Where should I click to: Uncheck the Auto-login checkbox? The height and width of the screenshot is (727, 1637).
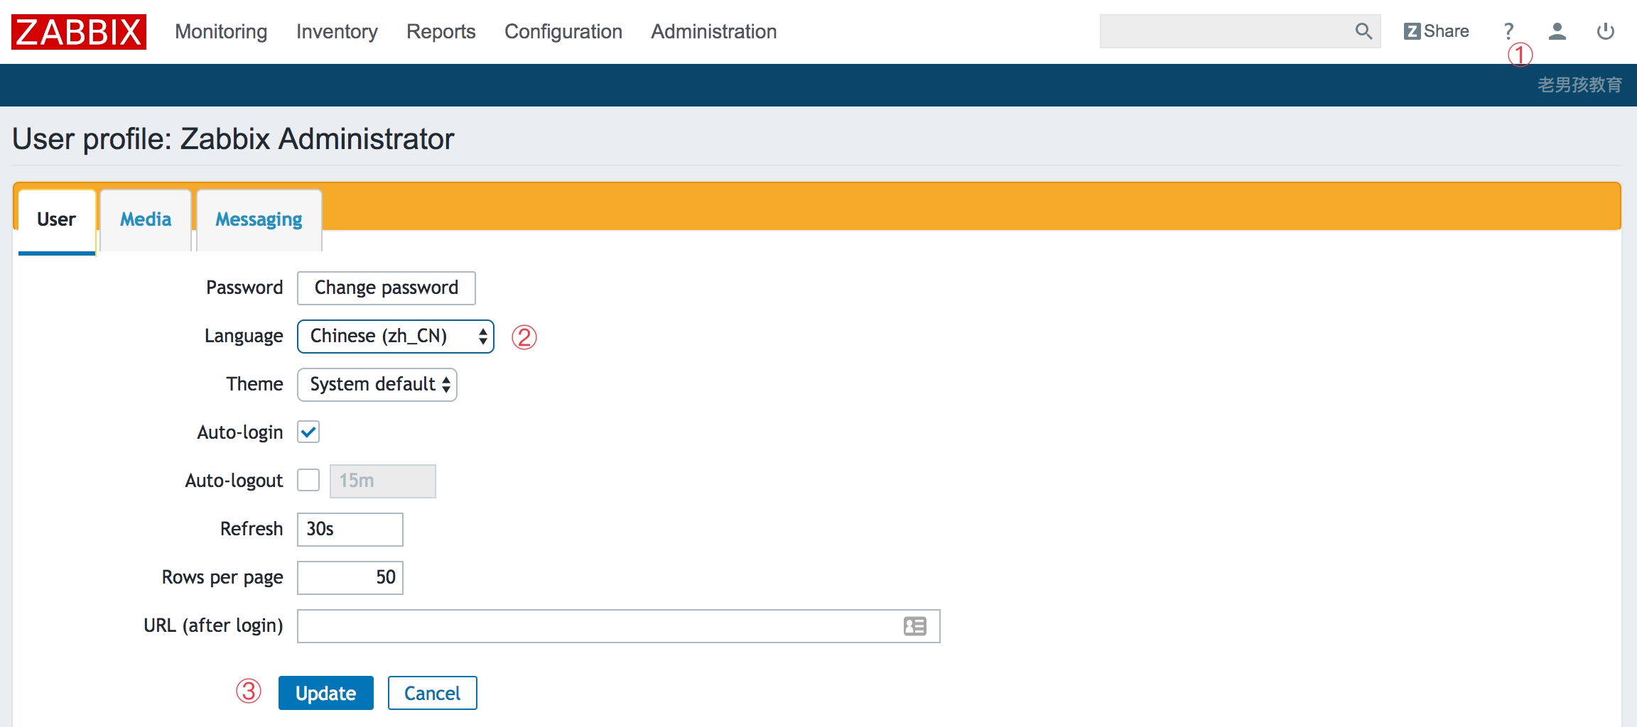tap(308, 432)
